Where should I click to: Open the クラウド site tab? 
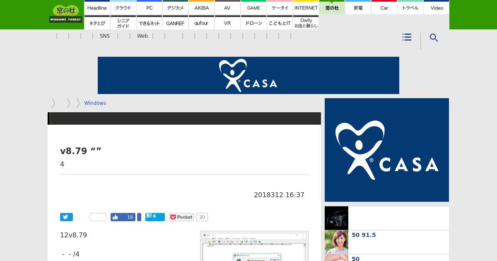pos(123,7)
